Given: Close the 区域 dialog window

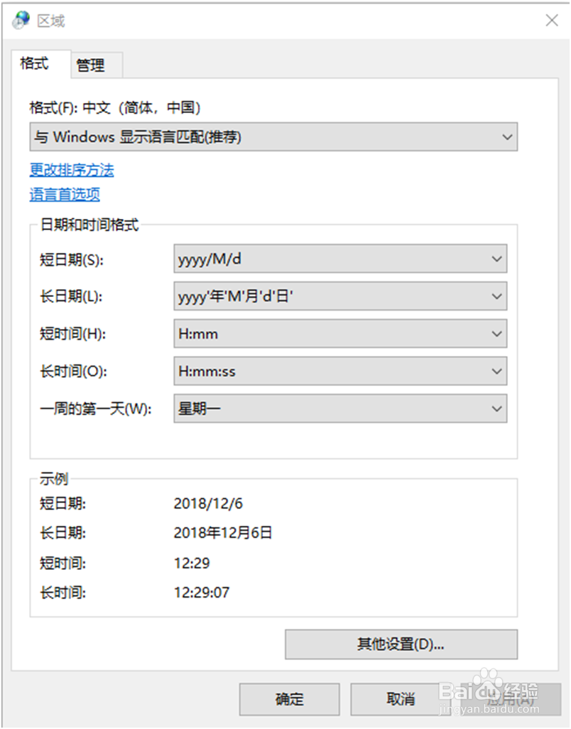Looking at the screenshot, I should (552, 20).
